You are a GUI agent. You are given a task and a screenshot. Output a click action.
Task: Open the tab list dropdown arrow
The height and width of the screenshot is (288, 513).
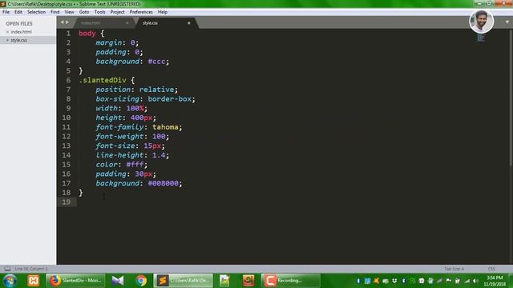click(x=507, y=22)
